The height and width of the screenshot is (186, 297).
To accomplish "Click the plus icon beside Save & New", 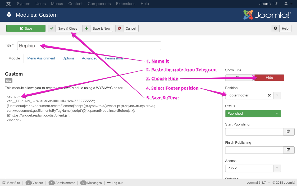I will 86,28.
